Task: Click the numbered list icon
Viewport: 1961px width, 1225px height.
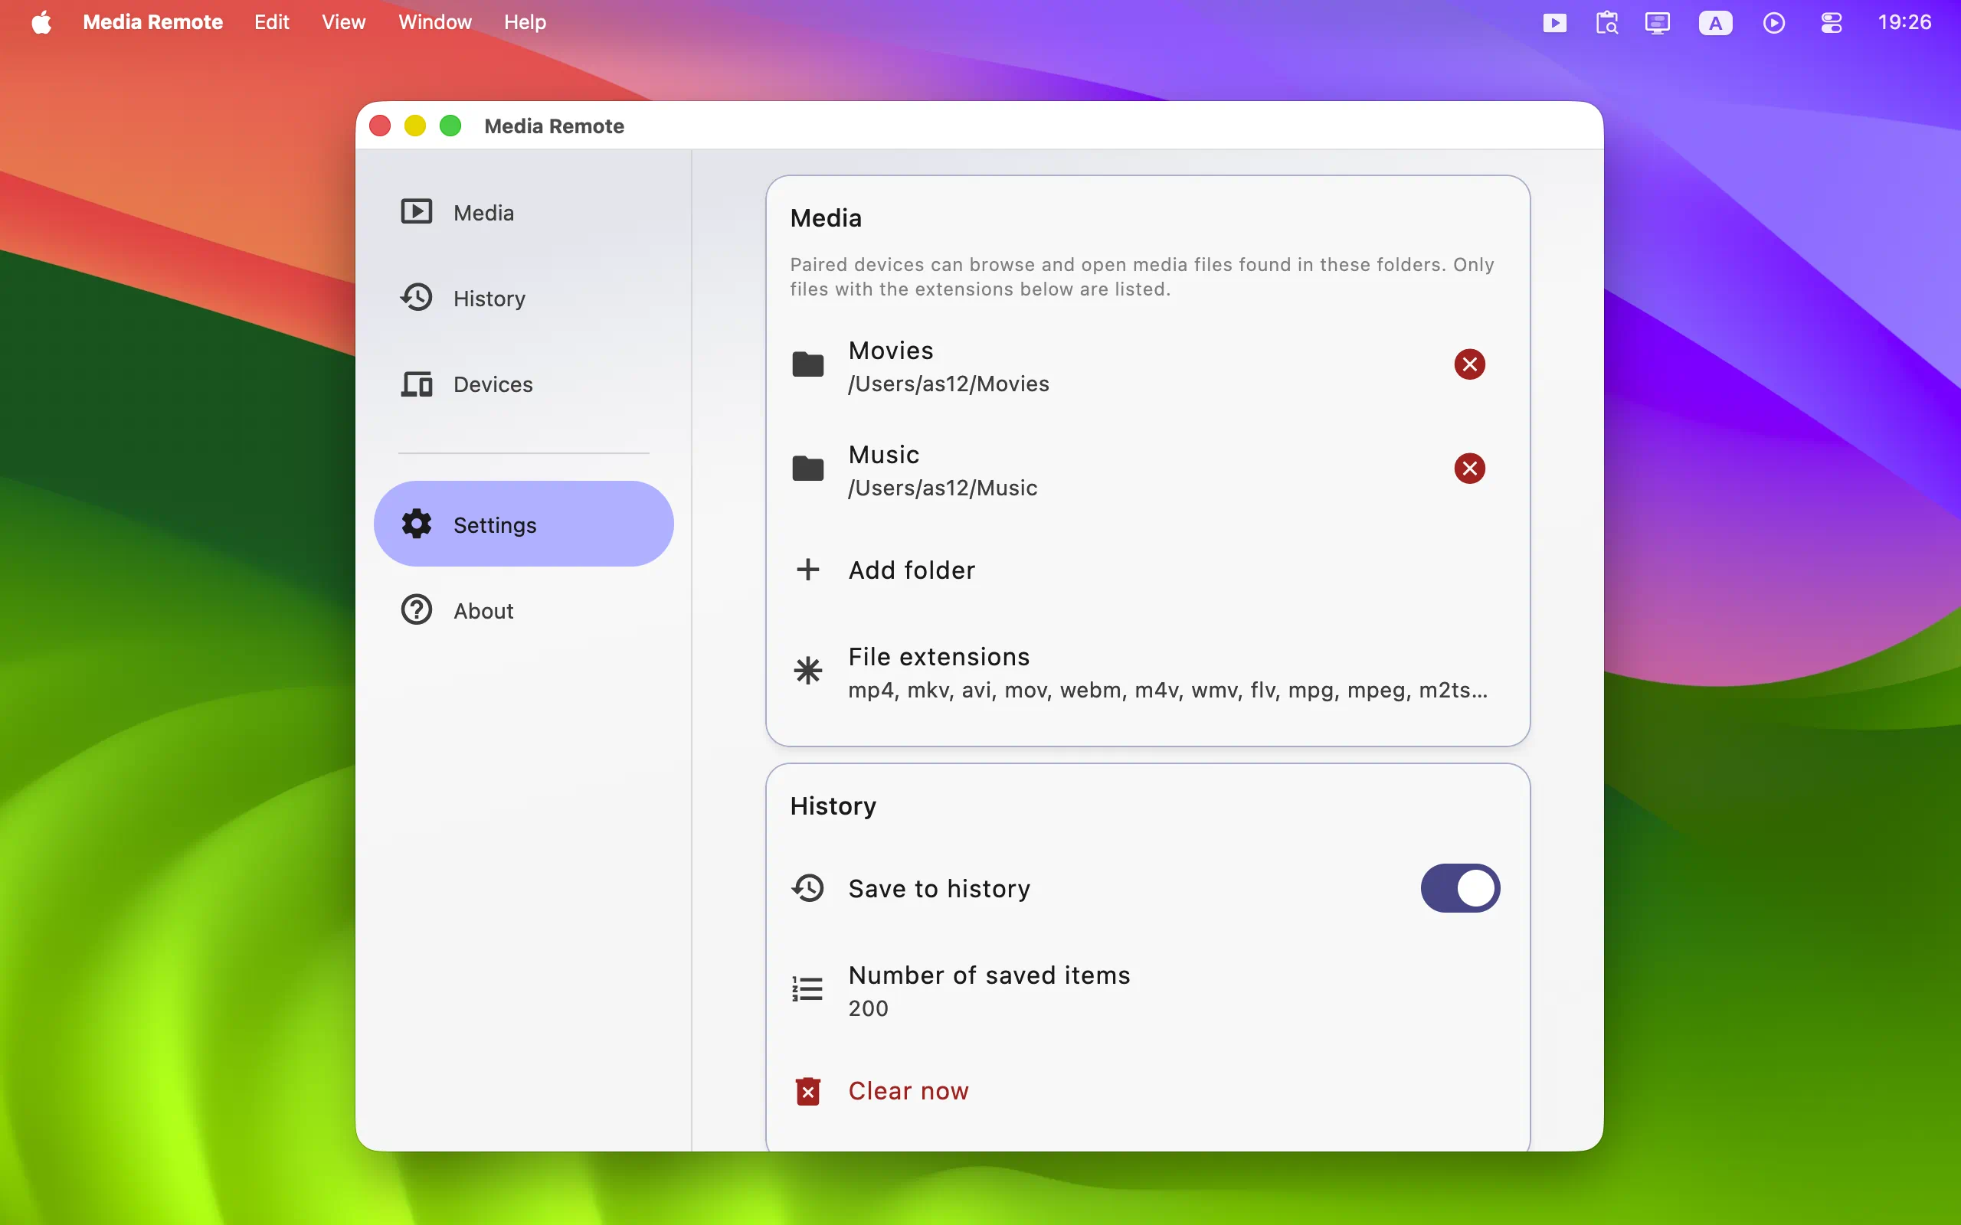Action: coord(808,989)
